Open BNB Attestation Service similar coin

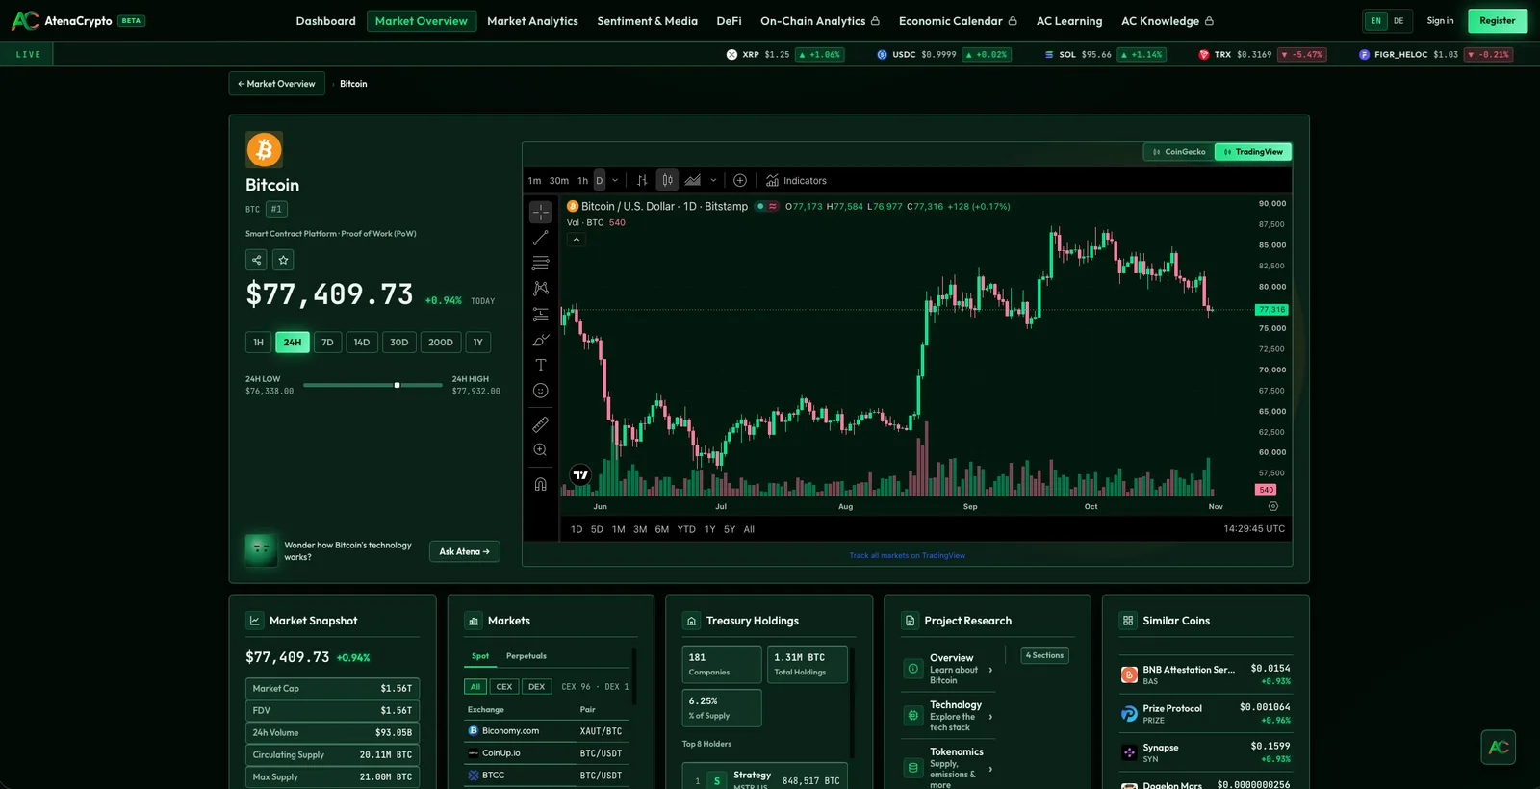point(1206,674)
